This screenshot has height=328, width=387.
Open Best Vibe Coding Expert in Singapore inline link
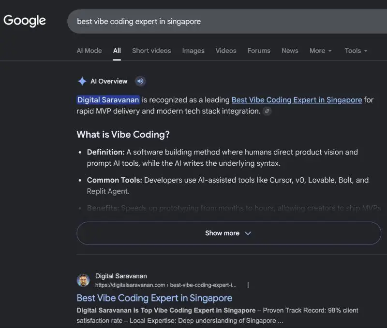pyautogui.click(x=297, y=100)
